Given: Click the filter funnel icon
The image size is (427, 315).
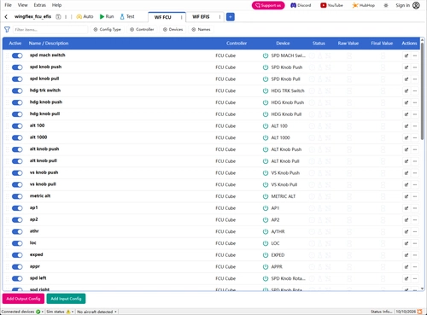Looking at the screenshot, I should tap(7, 29).
